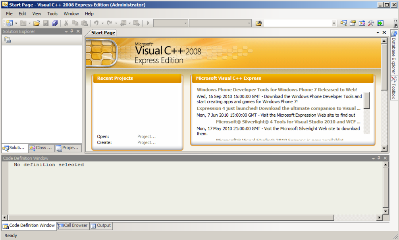The height and width of the screenshot is (240, 399).
Task: Open the Add New Item dropdown arrow
Action: [29, 23]
